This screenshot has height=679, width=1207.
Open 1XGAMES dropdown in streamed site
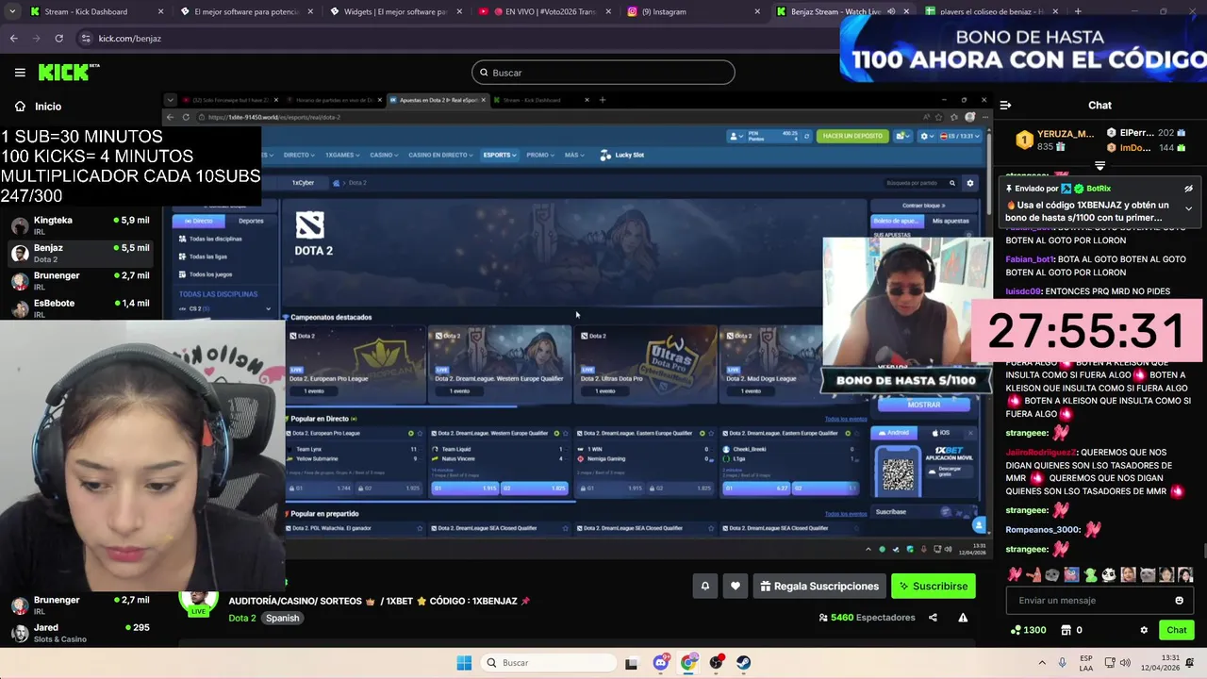(342, 155)
